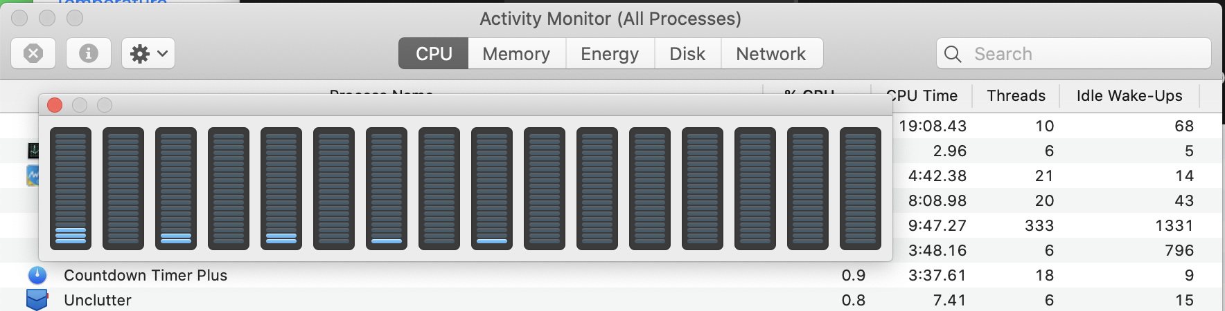
Task: Click the magnifying glass search icon
Action: point(953,54)
